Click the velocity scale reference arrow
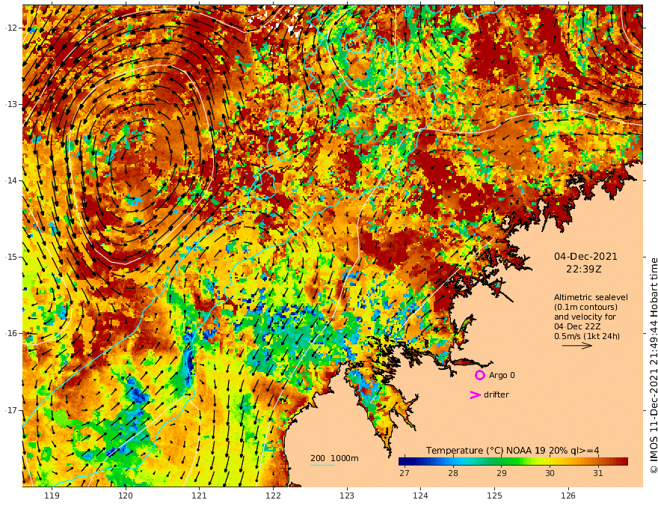Image resolution: width=658 pixels, height=509 pixels. [577, 346]
